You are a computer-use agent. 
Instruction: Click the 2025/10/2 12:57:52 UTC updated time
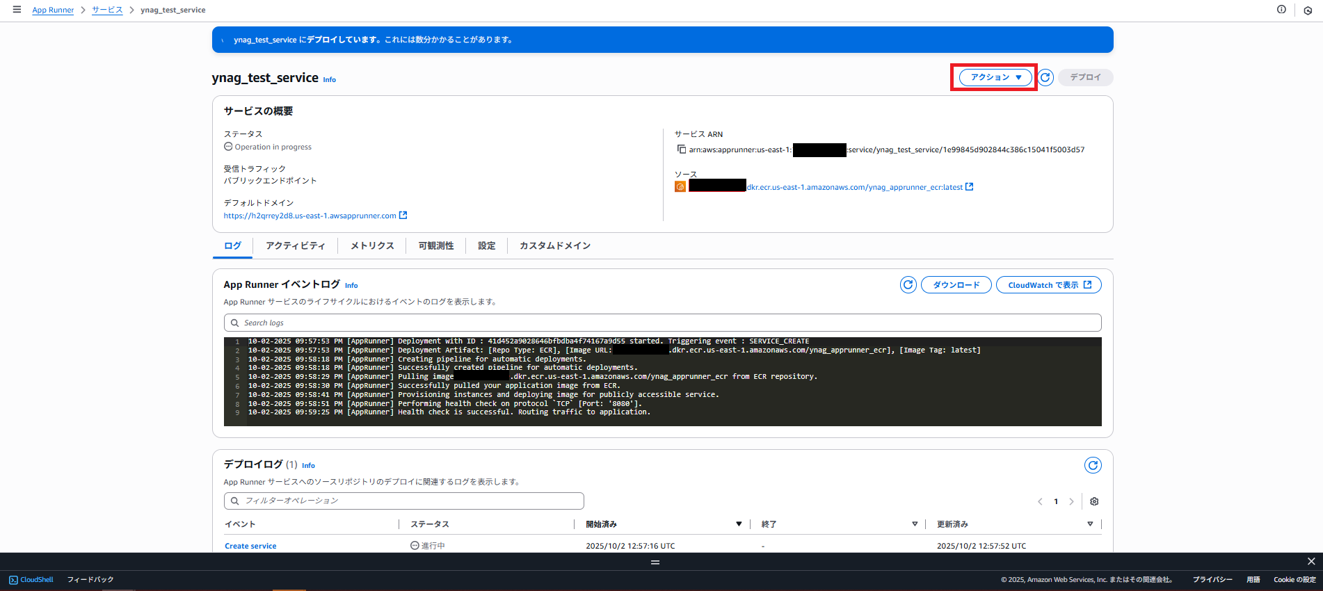[x=981, y=547]
